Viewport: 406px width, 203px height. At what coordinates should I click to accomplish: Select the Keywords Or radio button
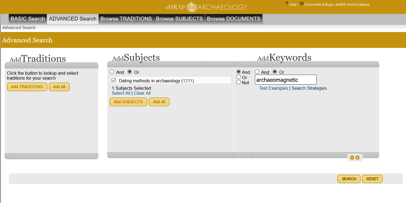(x=275, y=72)
